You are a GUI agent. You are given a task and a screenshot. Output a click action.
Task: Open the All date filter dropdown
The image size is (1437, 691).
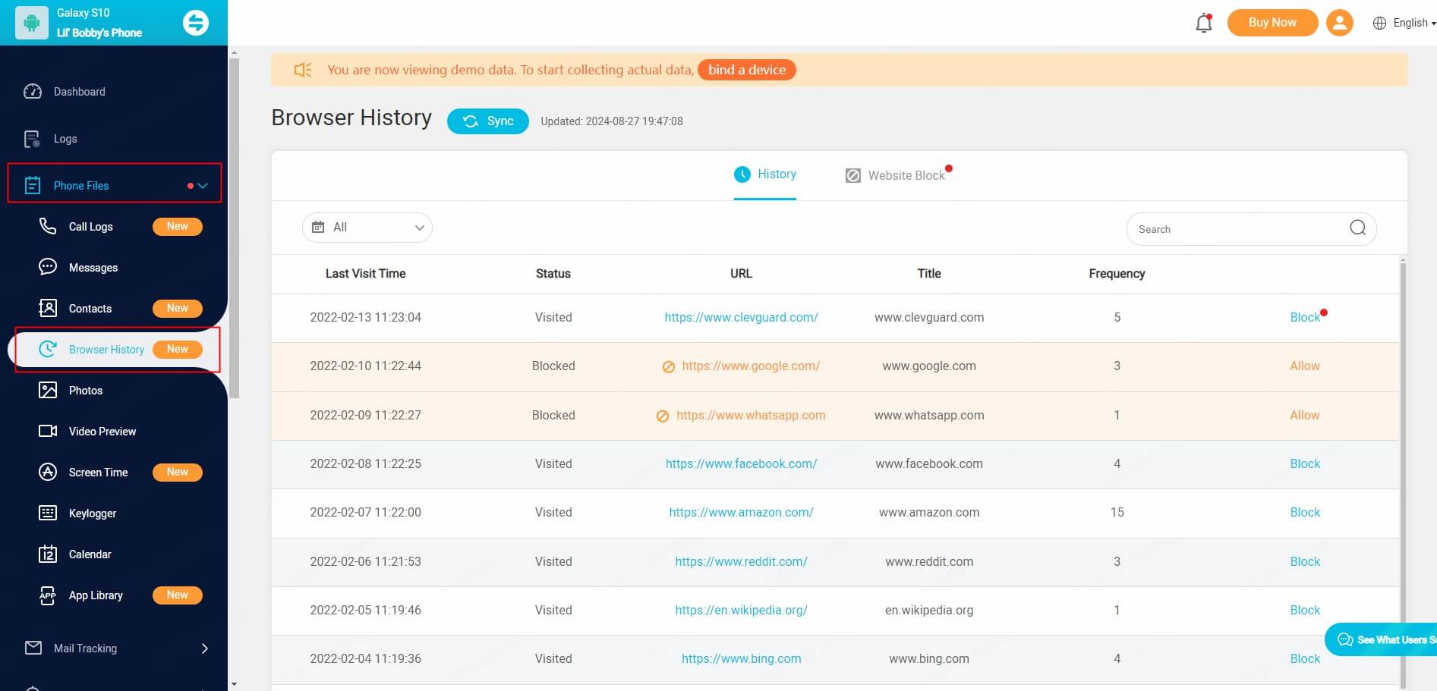tap(367, 228)
